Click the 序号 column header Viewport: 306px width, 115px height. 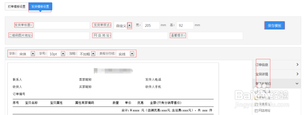pyautogui.click(x=16, y=103)
